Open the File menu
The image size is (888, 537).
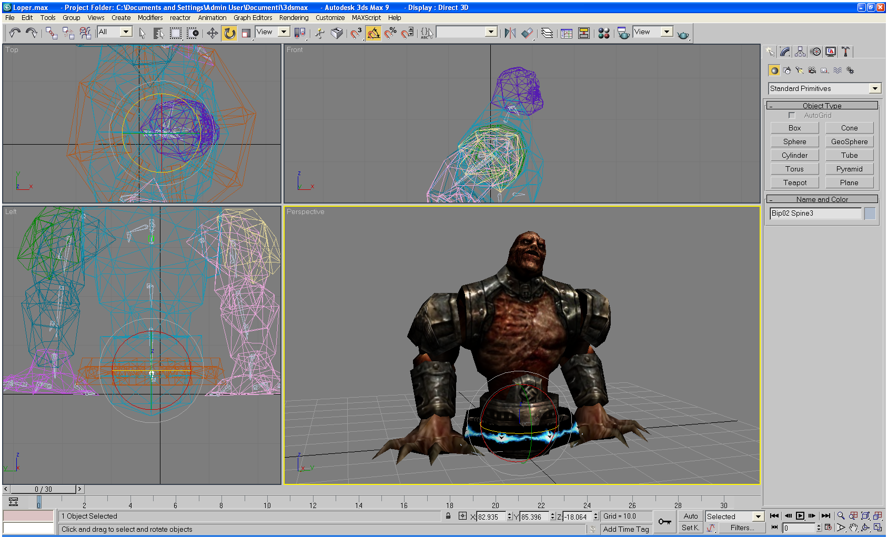10,17
